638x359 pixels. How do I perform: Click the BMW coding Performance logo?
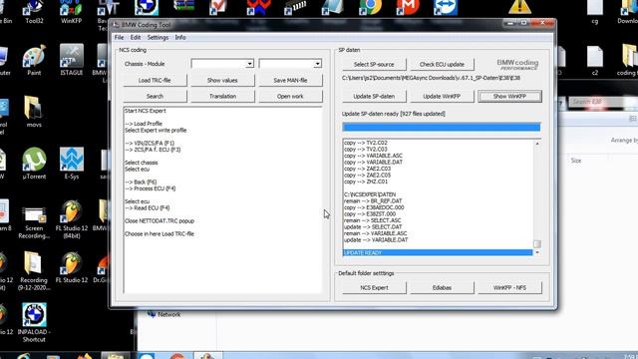tap(517, 64)
